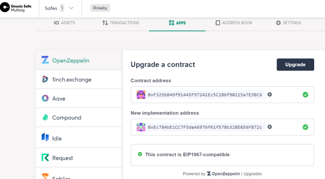Viewport: 325px width, 179px height.
Task: Click the Upgrade button
Action: (x=295, y=65)
